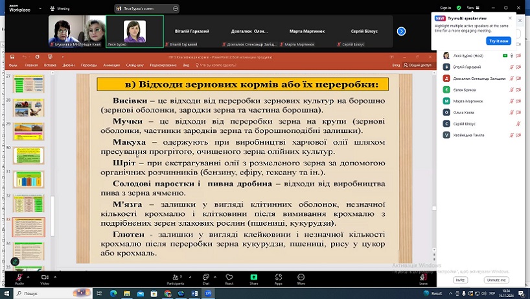Click the Unmute me button
Screen dimensions: 530x299
496,280
